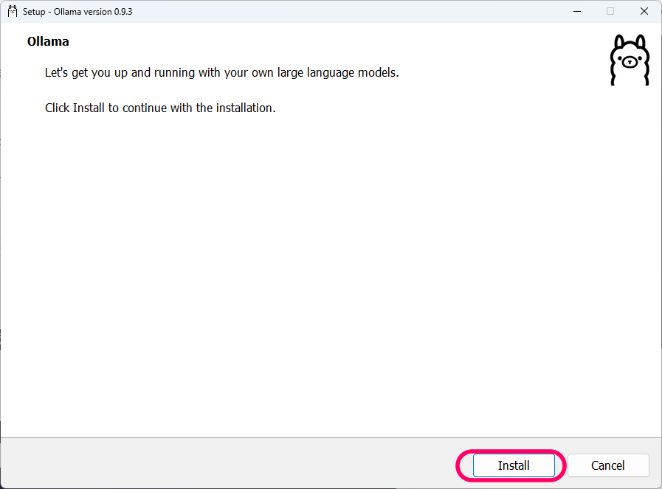Click the "Click Install to continue" text
The width and height of the screenshot is (662, 489).
(x=160, y=108)
